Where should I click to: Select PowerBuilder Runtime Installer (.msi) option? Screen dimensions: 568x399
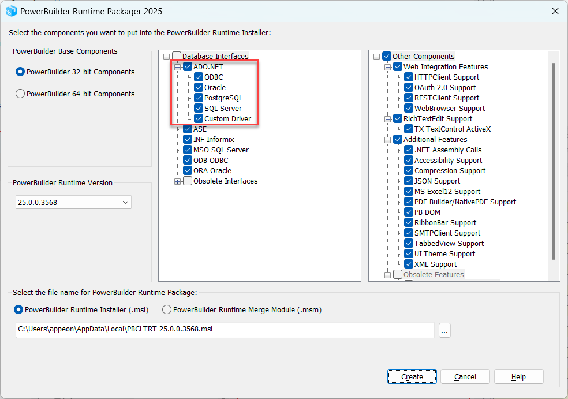pos(19,310)
